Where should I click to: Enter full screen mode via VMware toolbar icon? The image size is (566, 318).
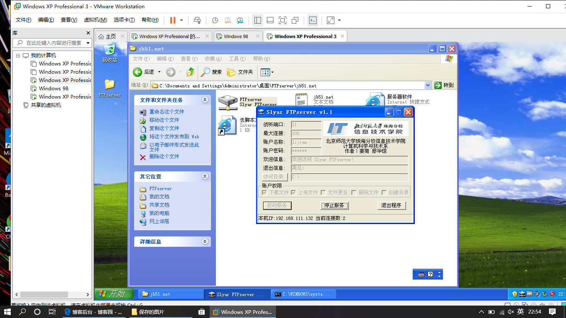click(x=282, y=20)
